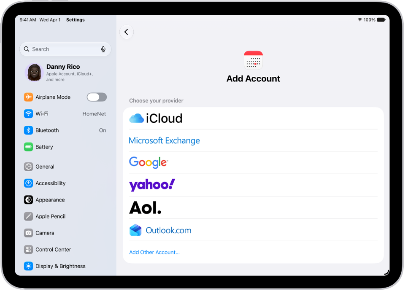
Task: Open General settings
Action: pos(65,167)
